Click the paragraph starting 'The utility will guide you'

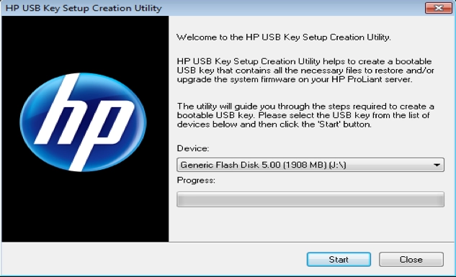(305, 115)
